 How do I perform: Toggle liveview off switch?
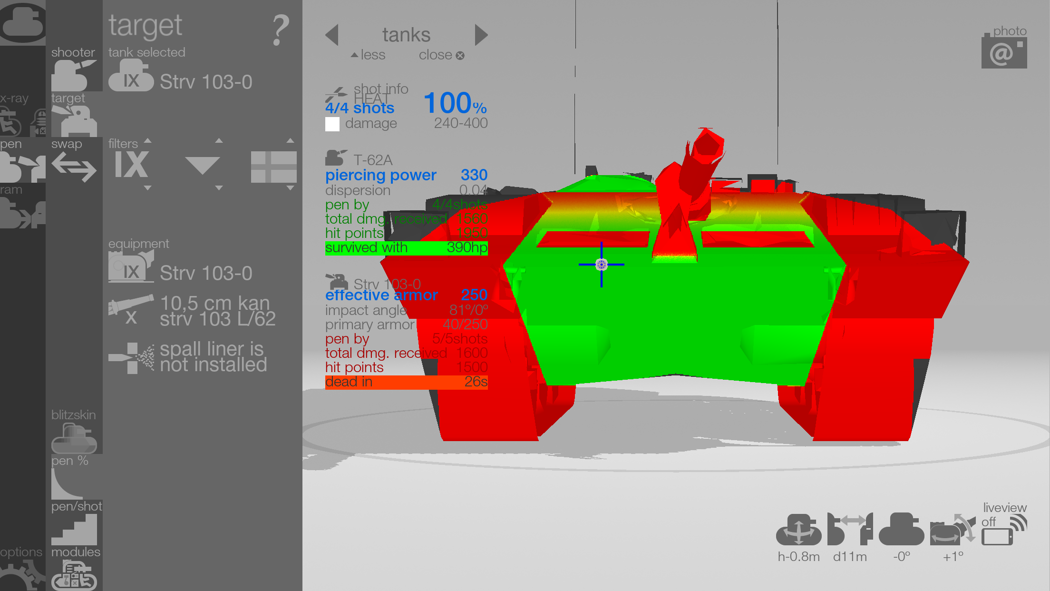(1004, 531)
